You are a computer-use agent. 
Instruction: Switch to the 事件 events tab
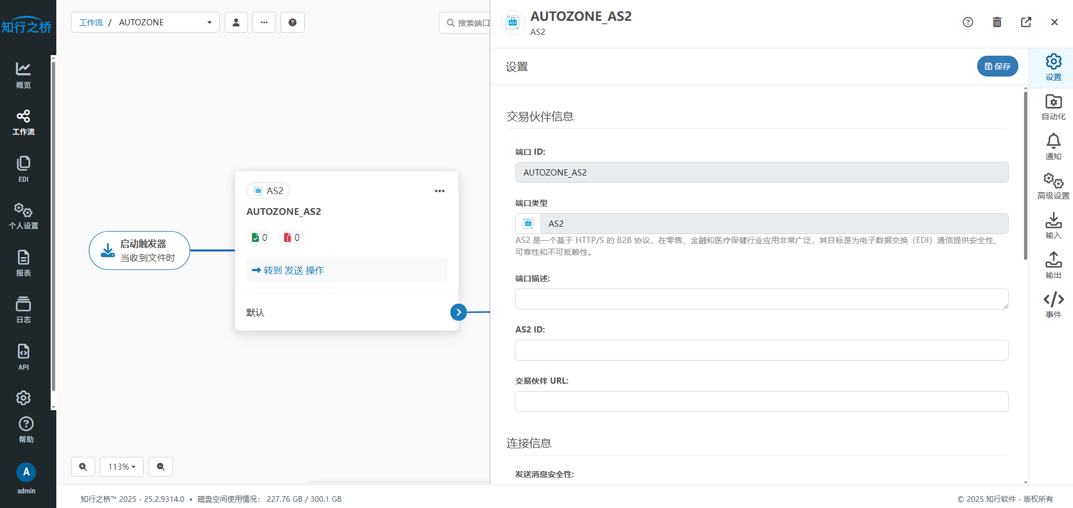[x=1053, y=305]
